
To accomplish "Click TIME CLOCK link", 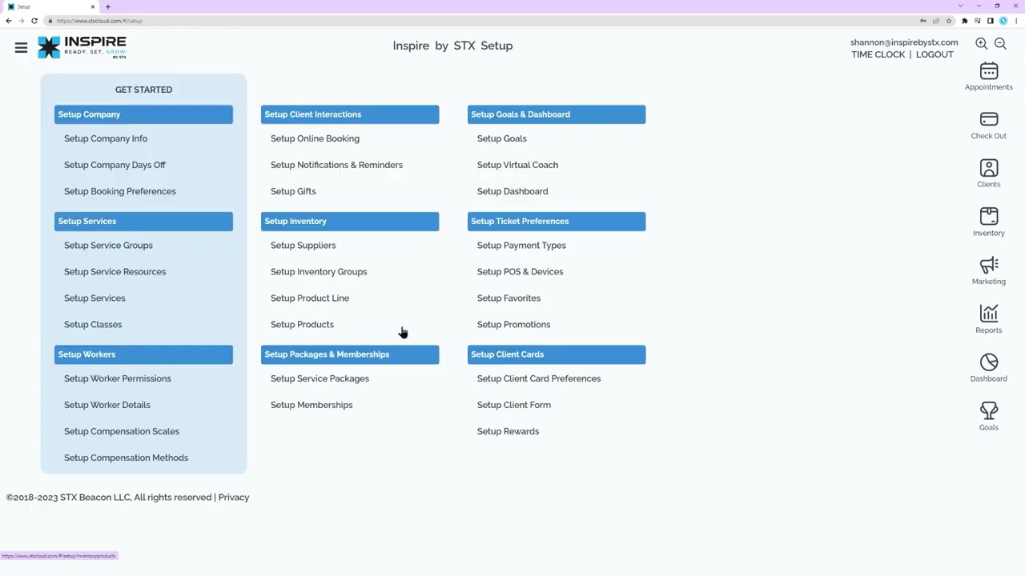I will click(x=878, y=54).
